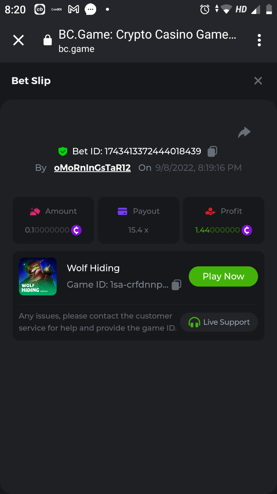Close the browser tab with X
Viewport: 277px width, 494px height.
[x=18, y=40]
